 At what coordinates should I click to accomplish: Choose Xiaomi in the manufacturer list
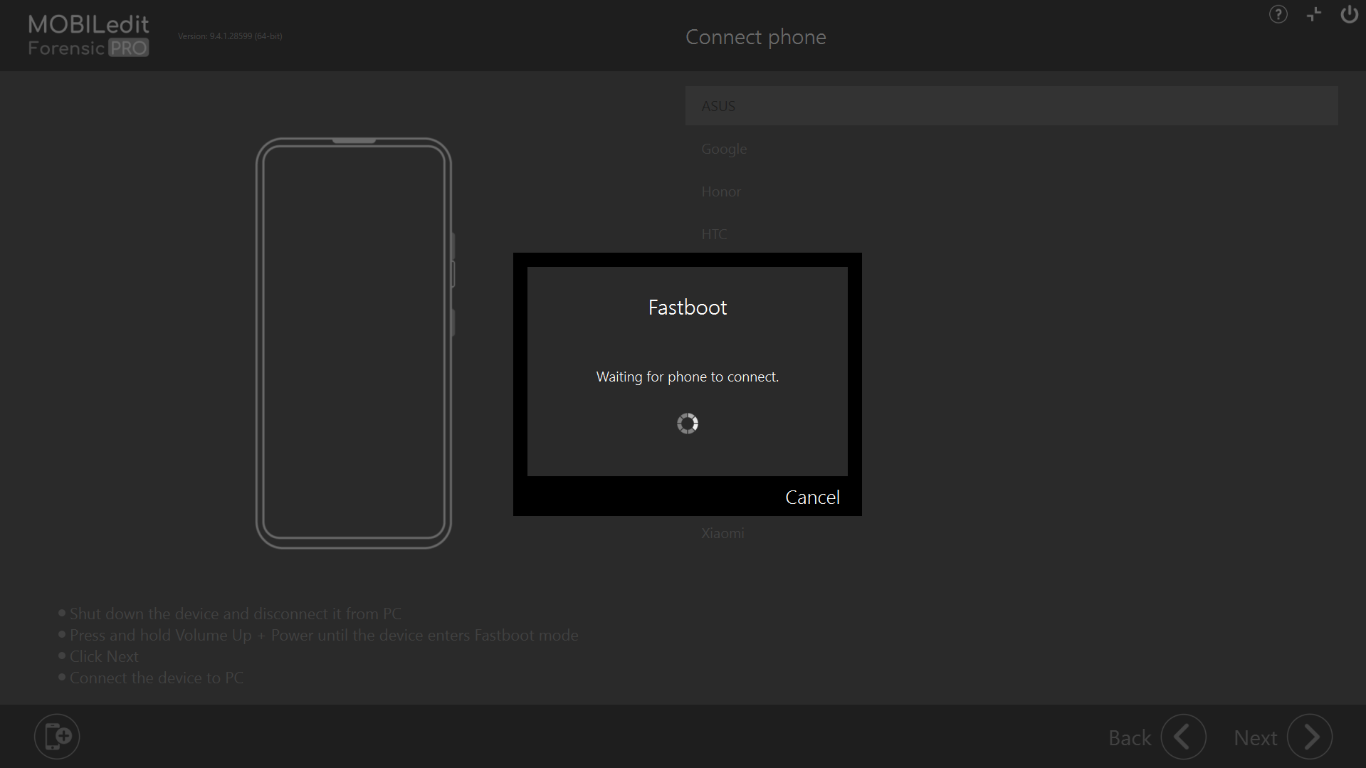tap(723, 533)
